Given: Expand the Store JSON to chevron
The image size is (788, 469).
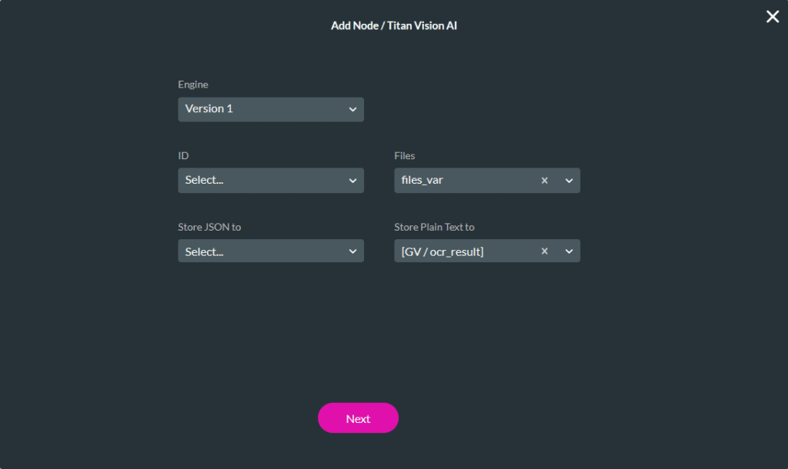Looking at the screenshot, I should click(353, 251).
